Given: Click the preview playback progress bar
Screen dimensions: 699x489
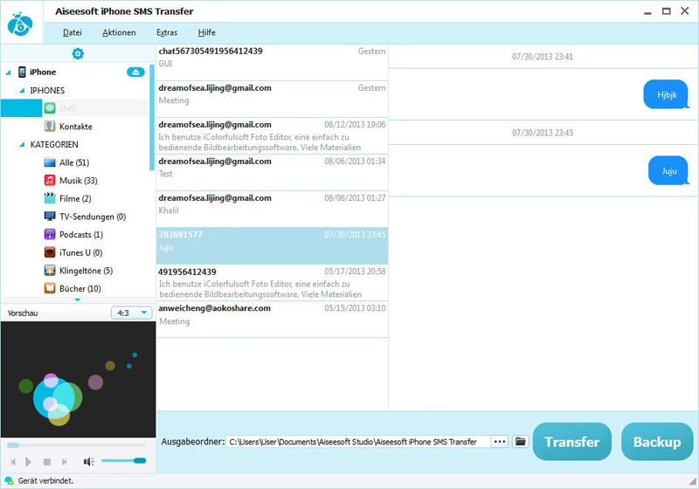Looking at the screenshot, I should pyautogui.click(x=76, y=445).
